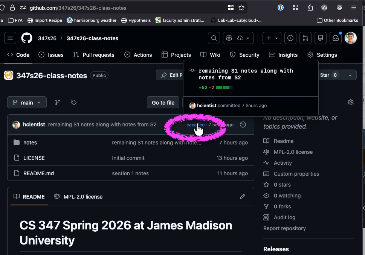Select the Code tab

[x=18, y=55]
